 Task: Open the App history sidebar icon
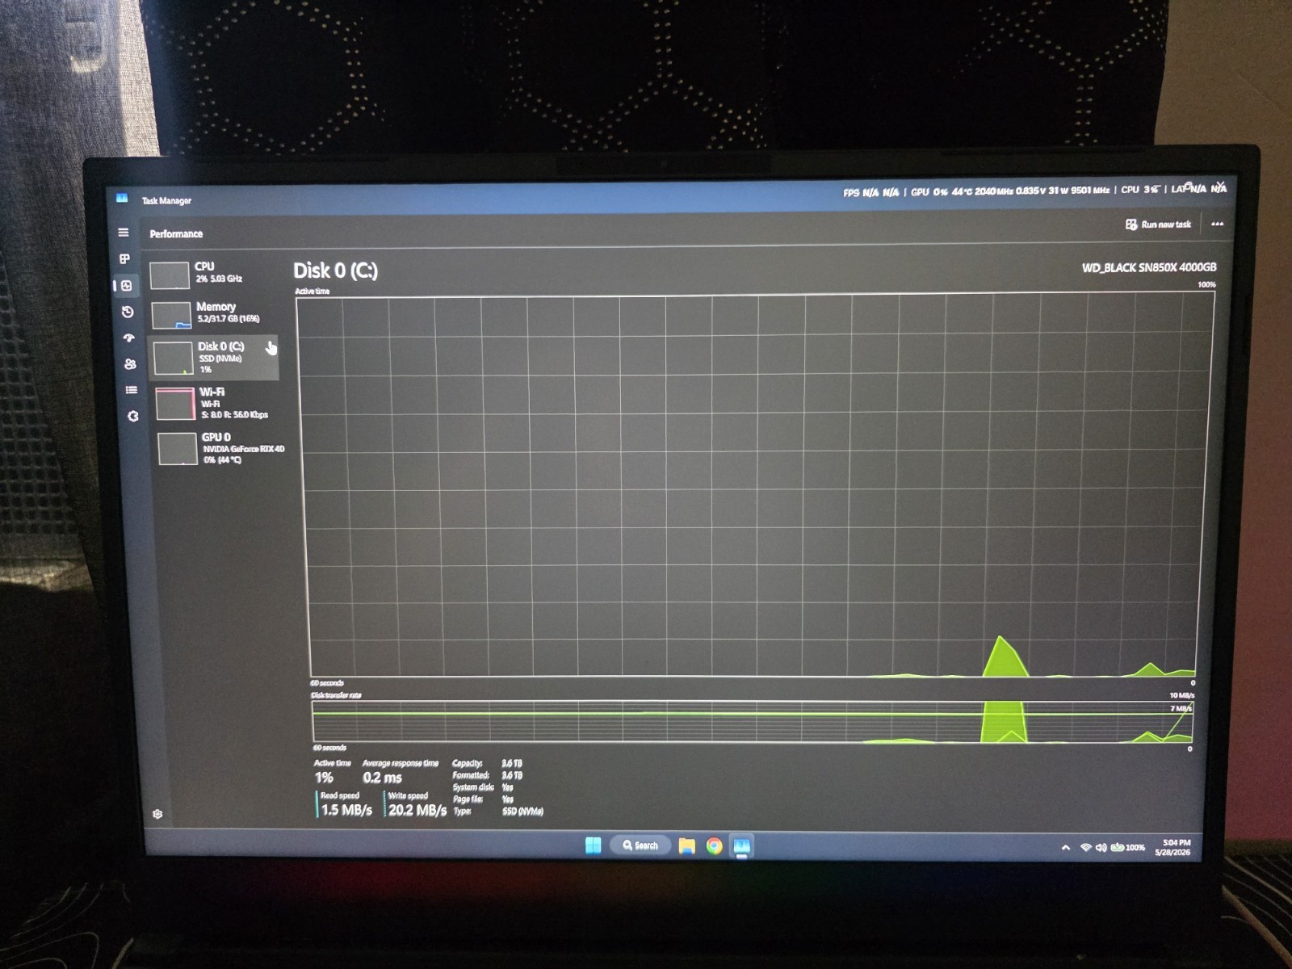pyautogui.click(x=128, y=312)
